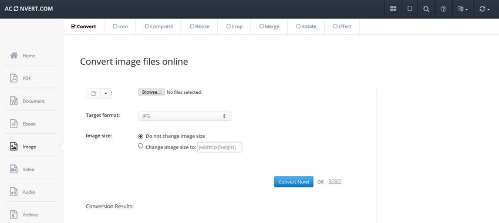Screen dimensions: 499x223
Task: Switch to the Merge tab
Action: tap(269, 26)
